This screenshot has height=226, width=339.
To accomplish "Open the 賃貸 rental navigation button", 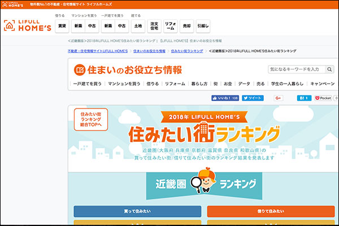I will [62, 25].
